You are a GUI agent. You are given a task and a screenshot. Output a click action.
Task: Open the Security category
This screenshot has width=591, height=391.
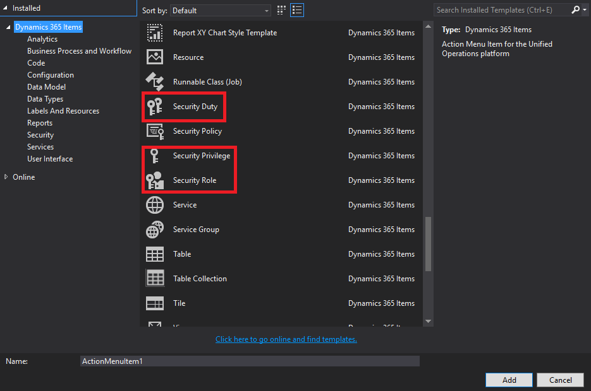pos(40,135)
